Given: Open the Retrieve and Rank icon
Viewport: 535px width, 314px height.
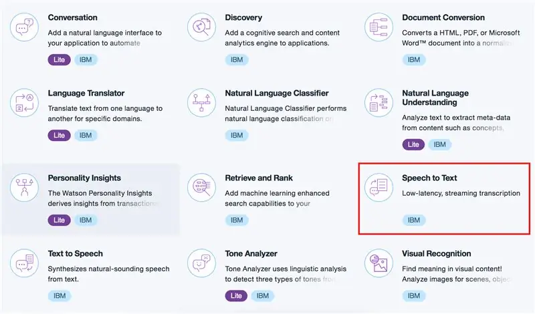Looking at the screenshot, I should [201, 187].
